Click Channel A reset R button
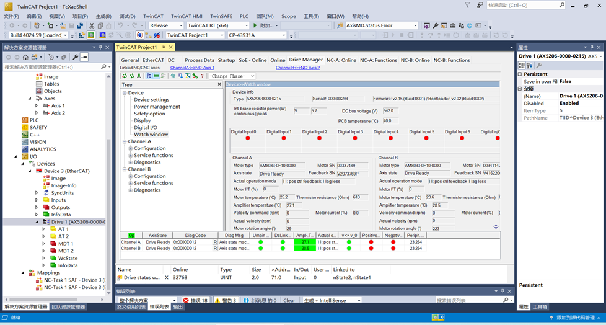The height and width of the screenshot is (325, 606). (x=215, y=243)
